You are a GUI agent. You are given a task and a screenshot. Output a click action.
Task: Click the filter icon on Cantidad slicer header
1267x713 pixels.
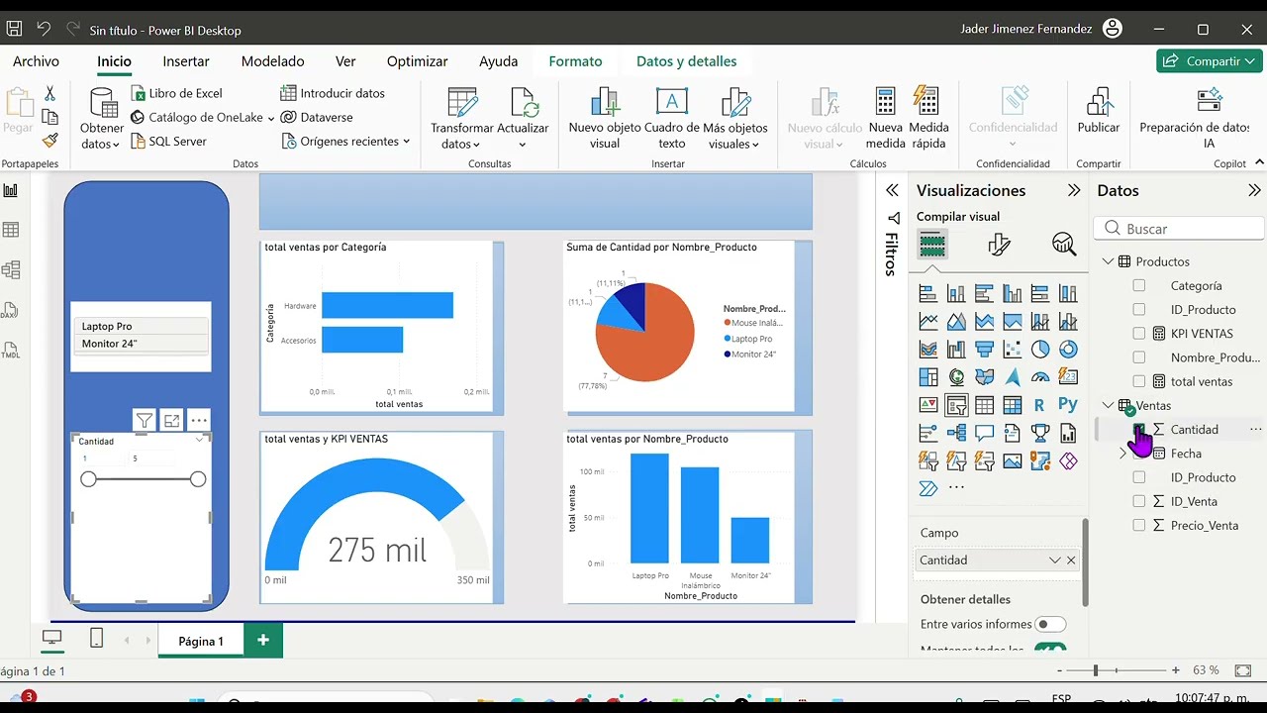(145, 421)
